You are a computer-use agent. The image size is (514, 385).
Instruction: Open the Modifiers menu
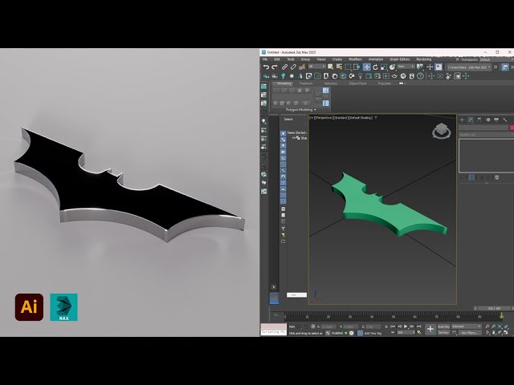pyautogui.click(x=355, y=59)
